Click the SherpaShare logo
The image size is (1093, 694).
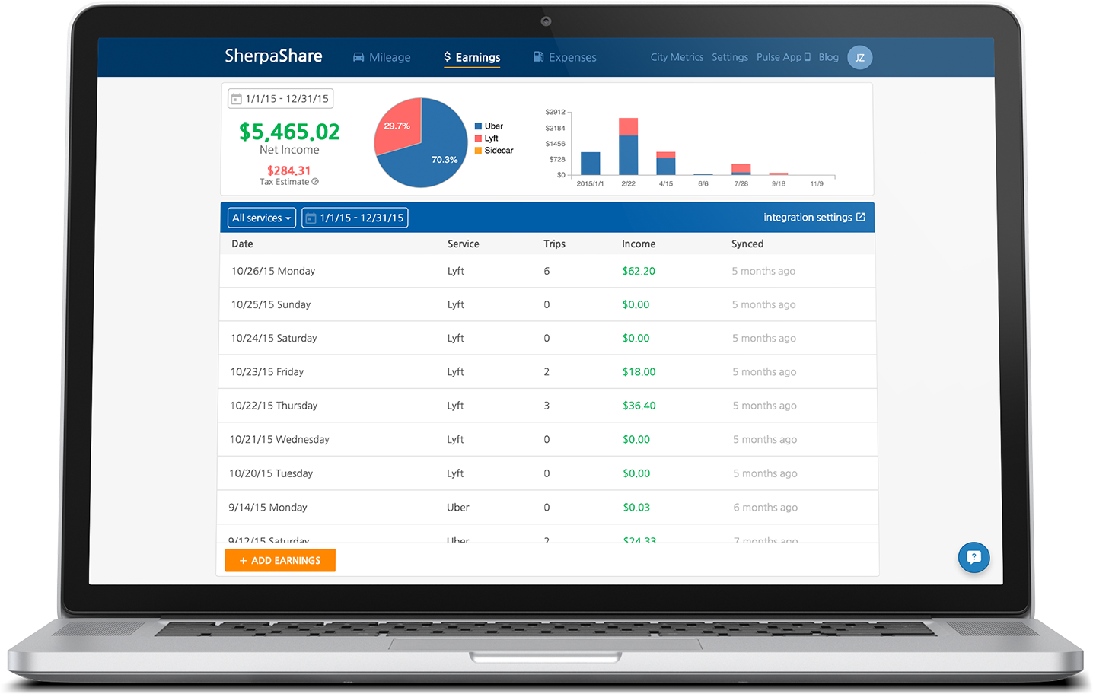pyautogui.click(x=273, y=56)
